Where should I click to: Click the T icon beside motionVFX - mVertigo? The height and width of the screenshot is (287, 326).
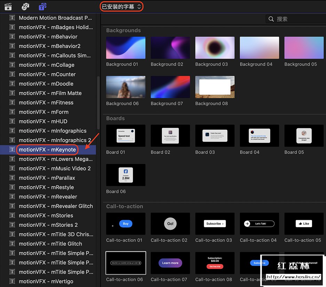click(12, 281)
